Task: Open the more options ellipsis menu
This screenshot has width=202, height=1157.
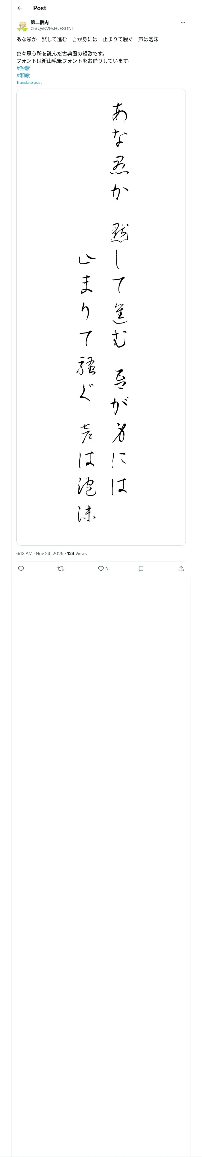Action: (183, 23)
